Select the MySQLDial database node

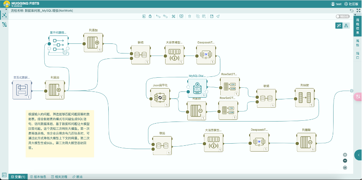197,89
